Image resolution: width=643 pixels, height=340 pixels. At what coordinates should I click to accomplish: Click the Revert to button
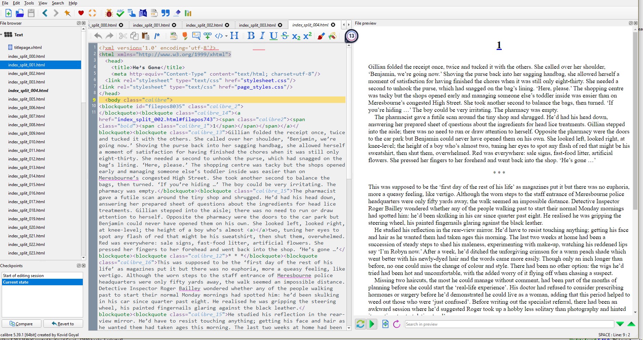63,324
